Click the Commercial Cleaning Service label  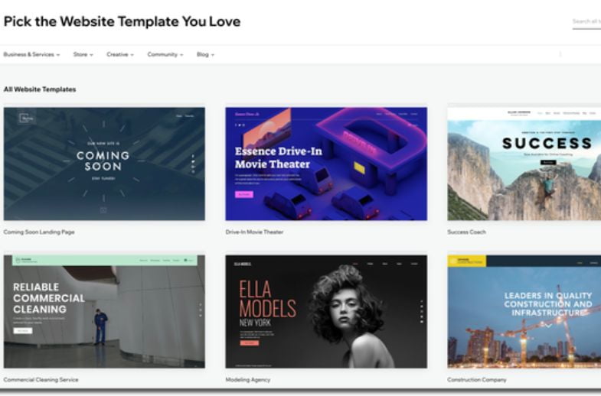click(x=41, y=379)
